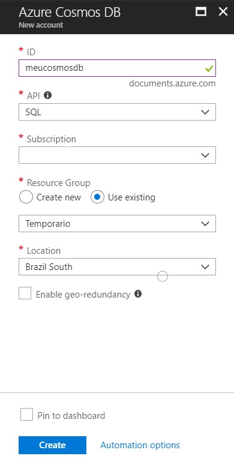Screen dimensions: 234x462
Task: Click the Create button
Action: coord(52,445)
